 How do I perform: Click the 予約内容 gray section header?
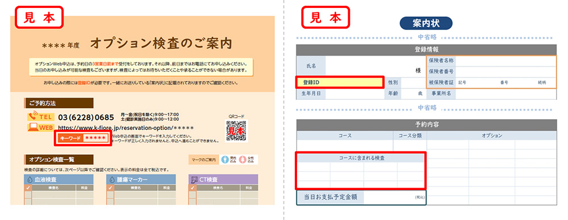pyautogui.click(x=427, y=125)
